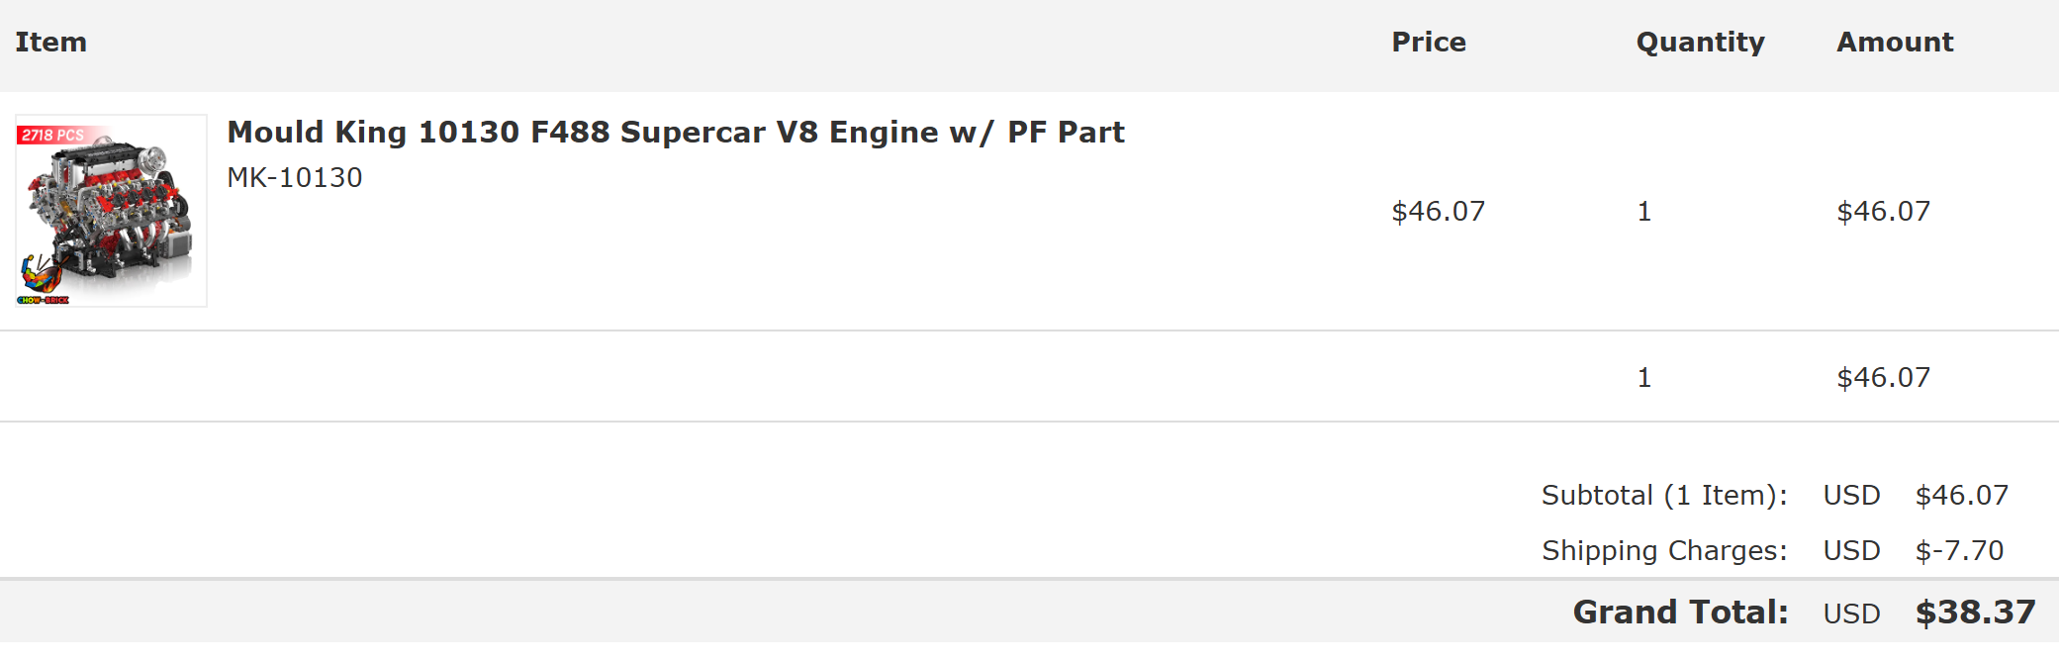Screen dimensions: 2061x661
Task: Click the Chow-Brick logo on product image
Action: [44, 281]
